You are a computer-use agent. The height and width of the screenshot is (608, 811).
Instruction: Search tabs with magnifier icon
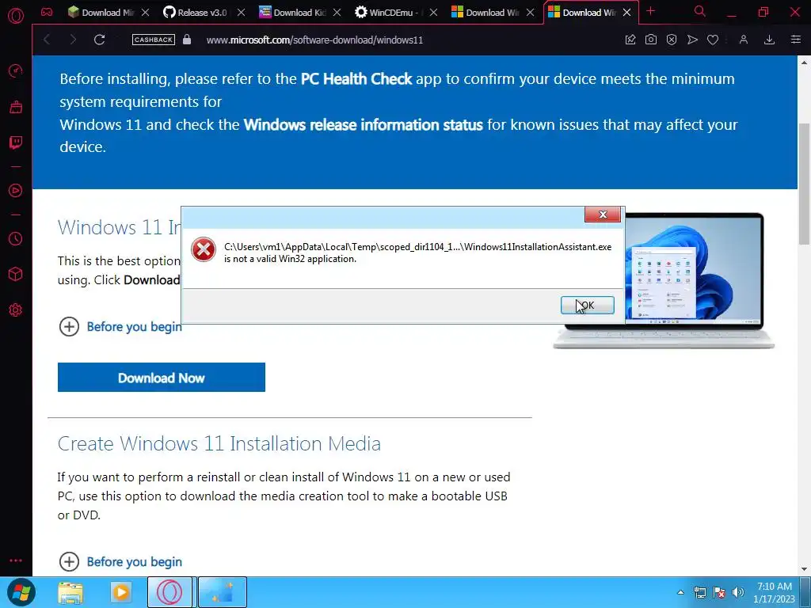tap(700, 11)
